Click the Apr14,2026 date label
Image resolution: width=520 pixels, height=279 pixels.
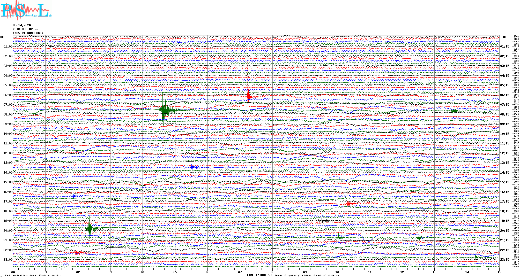point(22,25)
